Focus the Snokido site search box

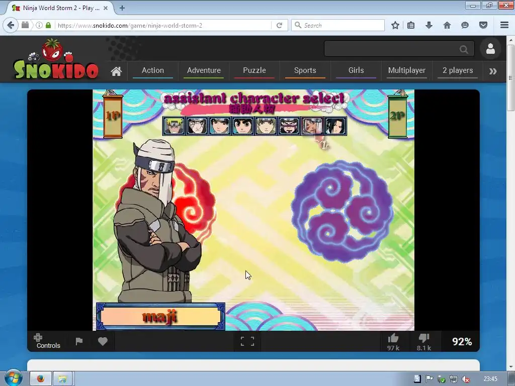pos(399,49)
